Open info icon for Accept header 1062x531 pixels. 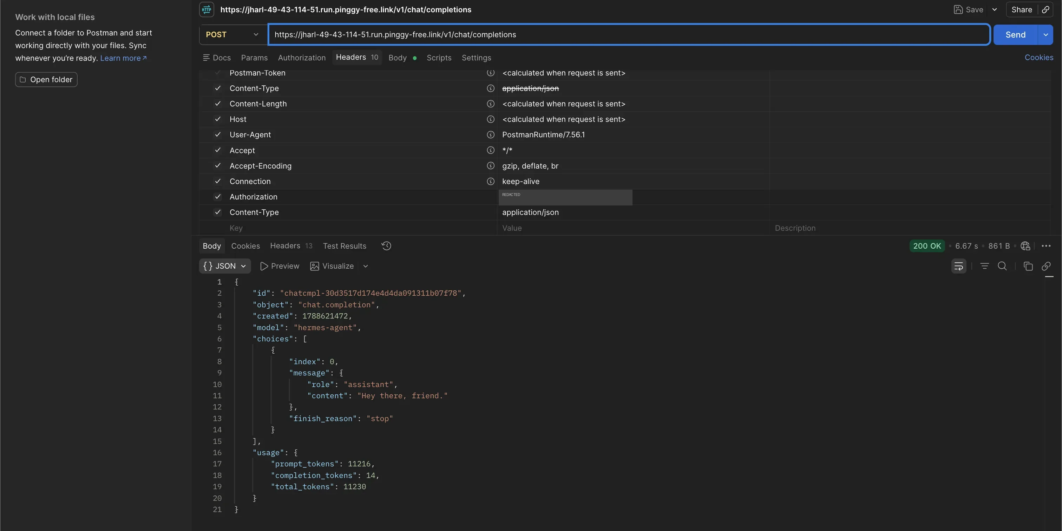pyautogui.click(x=490, y=150)
